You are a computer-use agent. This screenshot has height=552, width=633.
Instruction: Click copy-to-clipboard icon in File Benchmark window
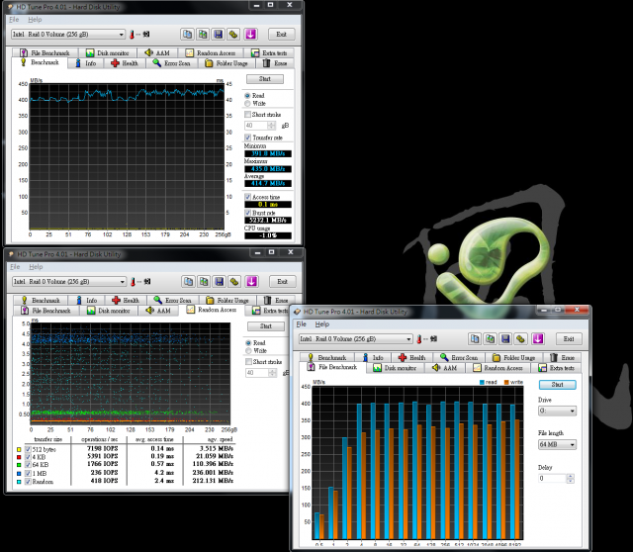tap(475, 338)
